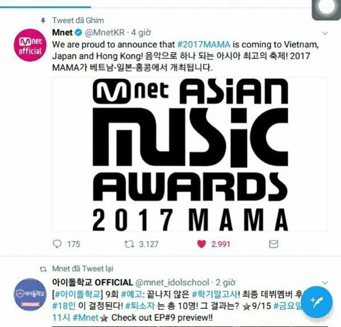Open the #퇴소자 hashtag link
This screenshot has height=327, width=341.
point(140,306)
